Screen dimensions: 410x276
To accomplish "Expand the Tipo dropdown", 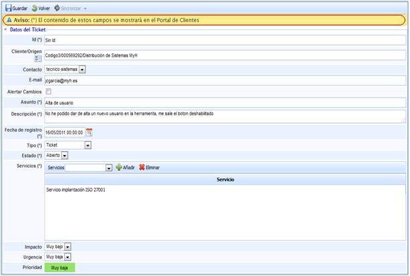I will [x=87, y=145].
